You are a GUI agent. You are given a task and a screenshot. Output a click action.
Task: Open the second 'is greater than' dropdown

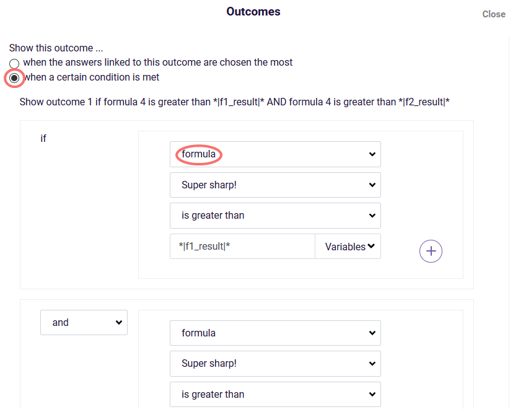pyautogui.click(x=275, y=394)
